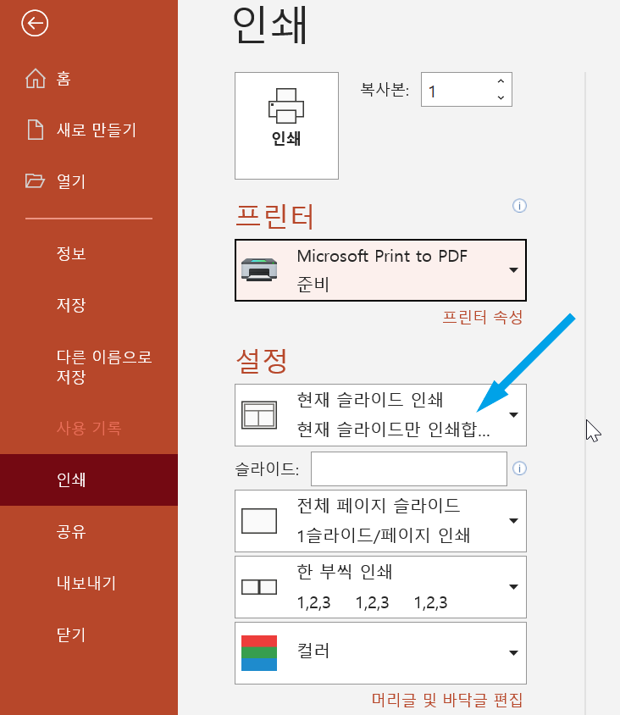Image resolution: width=620 pixels, height=715 pixels.
Task: Open the Microsoft Print to PDF printer dropdown
Action: click(x=380, y=270)
